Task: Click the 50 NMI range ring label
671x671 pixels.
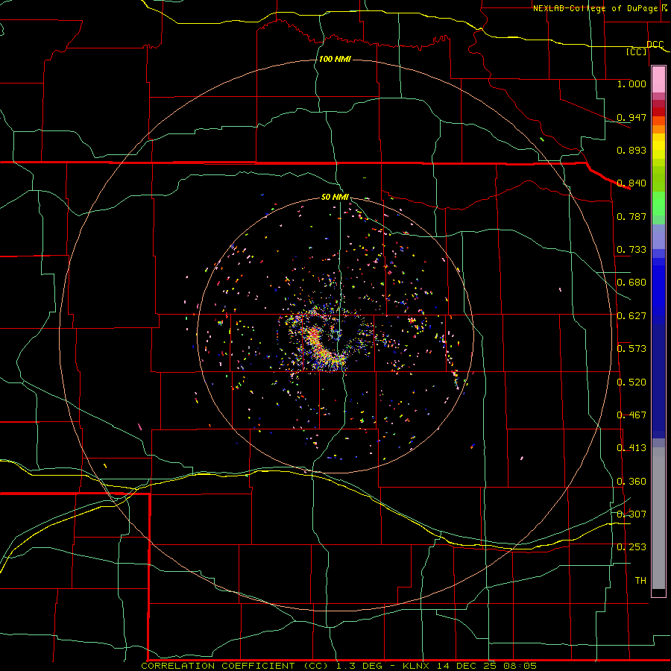Action: 335,198
